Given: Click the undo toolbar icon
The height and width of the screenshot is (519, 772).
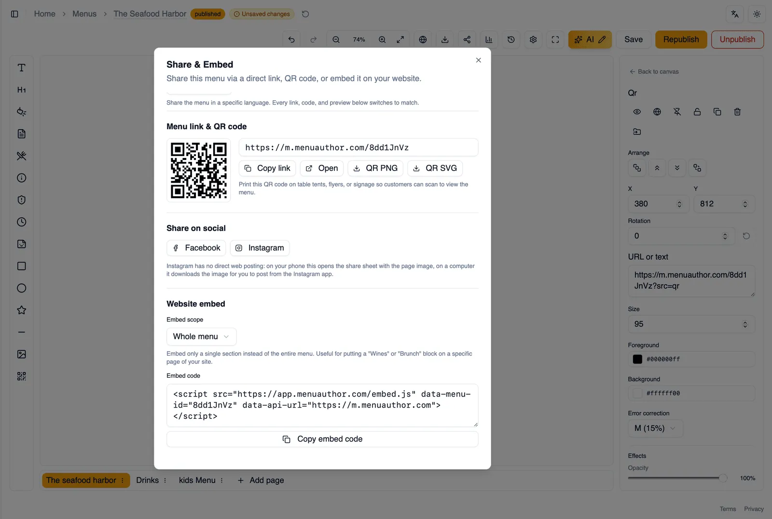Looking at the screenshot, I should (x=291, y=40).
